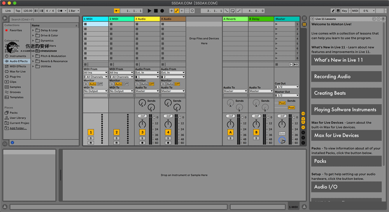389x212 pixels.
Task: Toggle Key Map Mode switch
Action: click(x=344, y=11)
